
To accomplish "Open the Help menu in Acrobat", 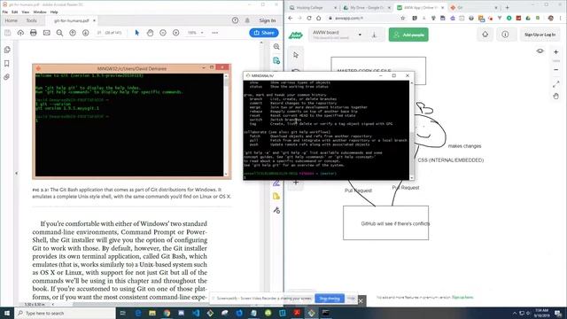I will click(54, 12).
